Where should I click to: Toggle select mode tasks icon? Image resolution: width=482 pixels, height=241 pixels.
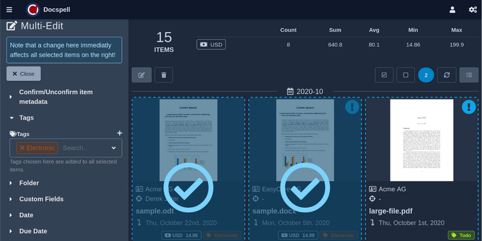[x=469, y=75]
